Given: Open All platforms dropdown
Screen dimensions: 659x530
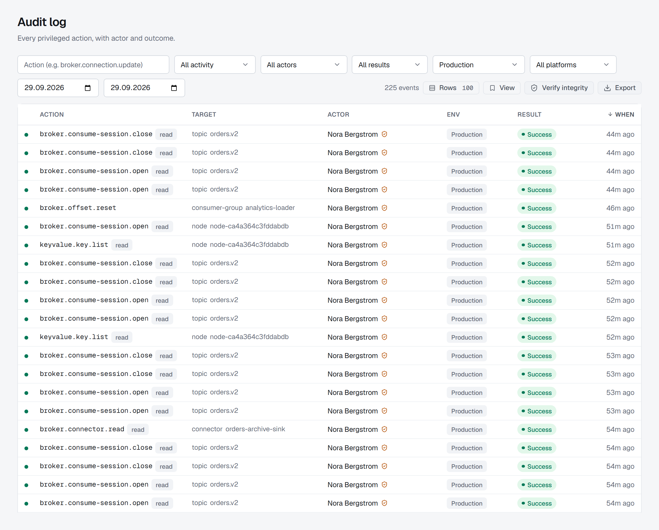Looking at the screenshot, I should 573,65.
